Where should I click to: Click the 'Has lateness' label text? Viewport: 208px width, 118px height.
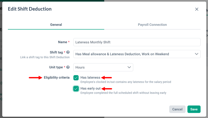click(90, 77)
